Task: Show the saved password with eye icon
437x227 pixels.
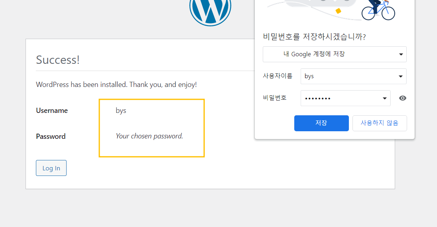Action: 402,98
